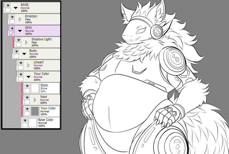Expand the Visor folder
Screen dimensions: 229x154
tap(35, 100)
